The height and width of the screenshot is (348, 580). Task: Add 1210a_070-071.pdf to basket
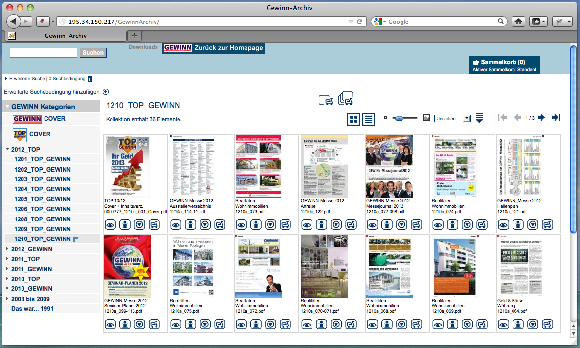coord(351,325)
